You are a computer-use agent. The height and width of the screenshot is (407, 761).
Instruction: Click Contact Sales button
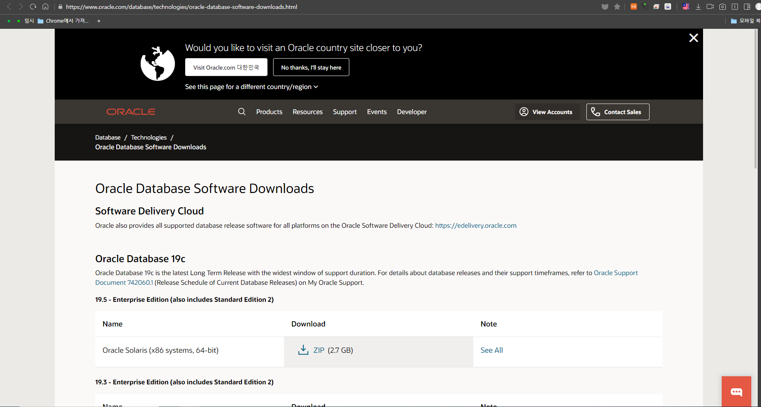pos(618,112)
